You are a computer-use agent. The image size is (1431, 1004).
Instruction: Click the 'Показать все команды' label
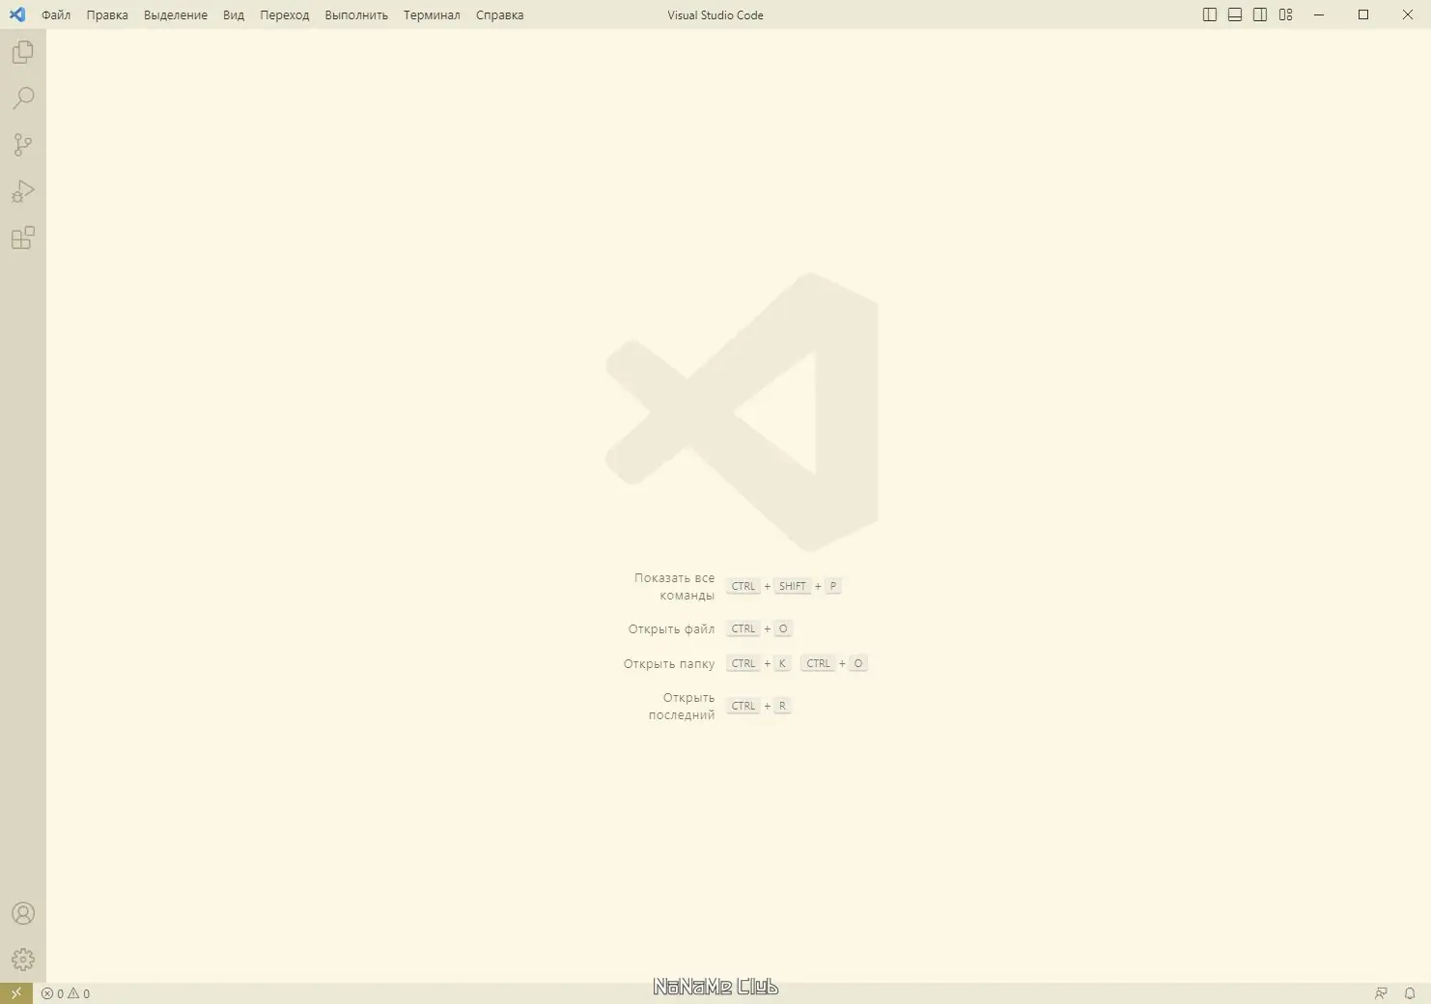coord(675,586)
